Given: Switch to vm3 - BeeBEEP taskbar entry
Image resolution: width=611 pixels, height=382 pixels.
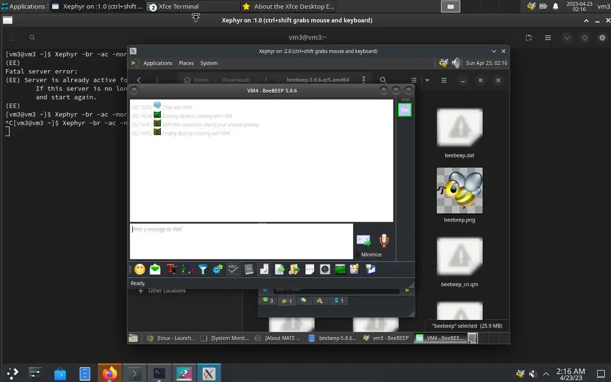Looking at the screenshot, I should (386, 338).
